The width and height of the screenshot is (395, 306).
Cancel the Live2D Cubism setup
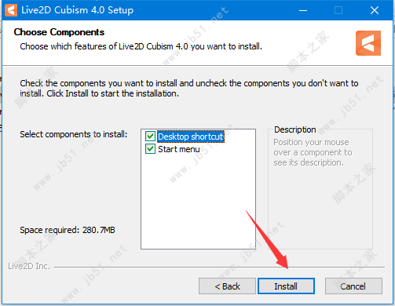click(x=353, y=286)
